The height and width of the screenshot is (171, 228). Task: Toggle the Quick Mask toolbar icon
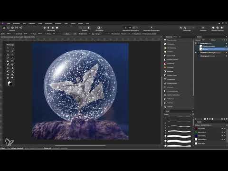coord(99,28)
